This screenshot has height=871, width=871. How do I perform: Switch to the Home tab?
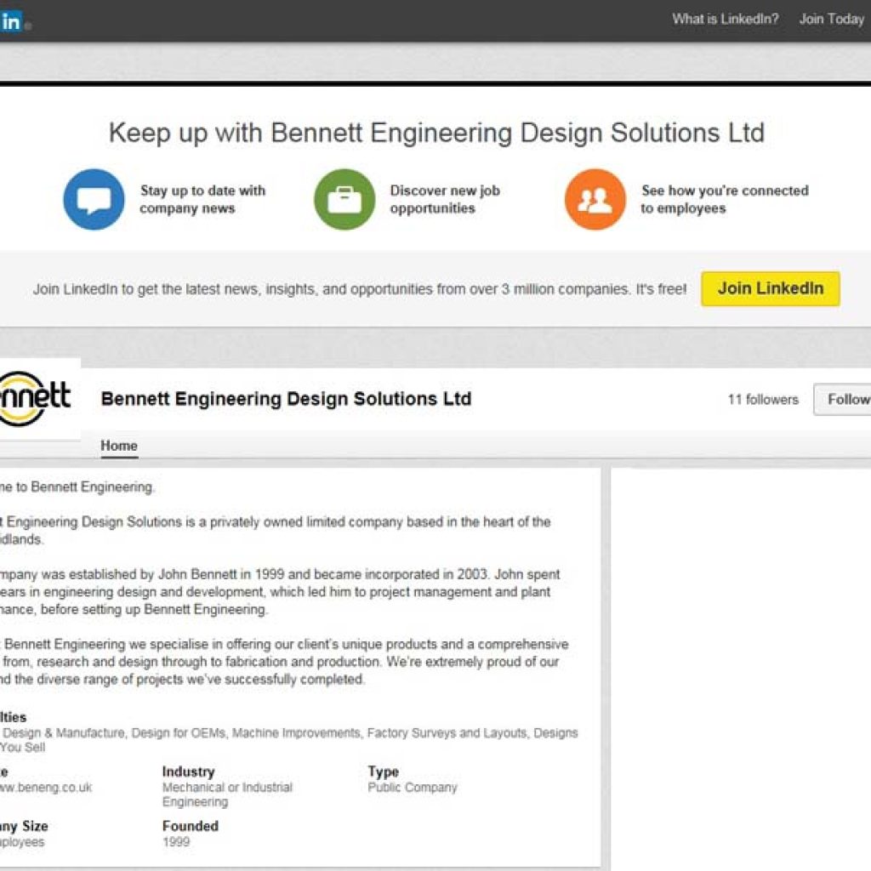118,445
